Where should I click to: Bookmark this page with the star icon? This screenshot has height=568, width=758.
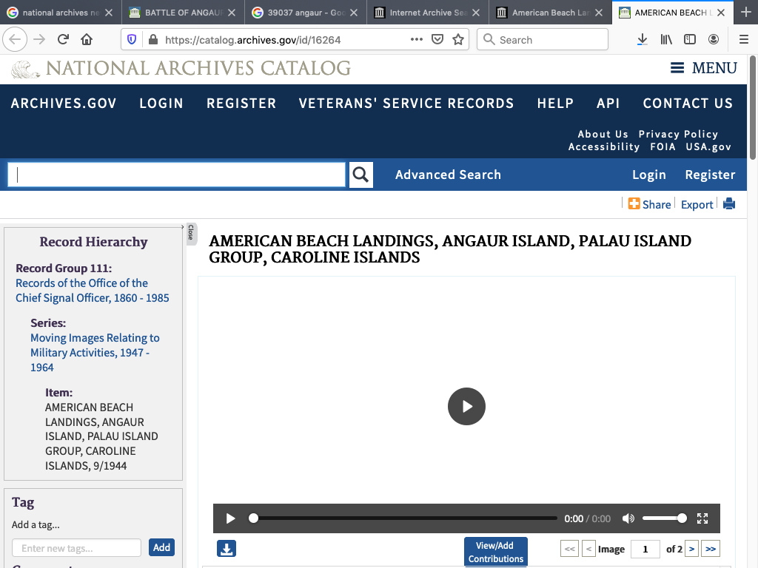click(458, 40)
